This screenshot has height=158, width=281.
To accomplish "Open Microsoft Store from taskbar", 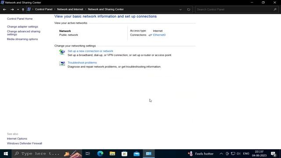I will click(x=124, y=154).
